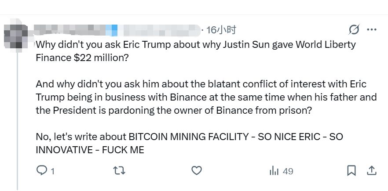Click the paragraph about the Binance pardon

click(201, 97)
